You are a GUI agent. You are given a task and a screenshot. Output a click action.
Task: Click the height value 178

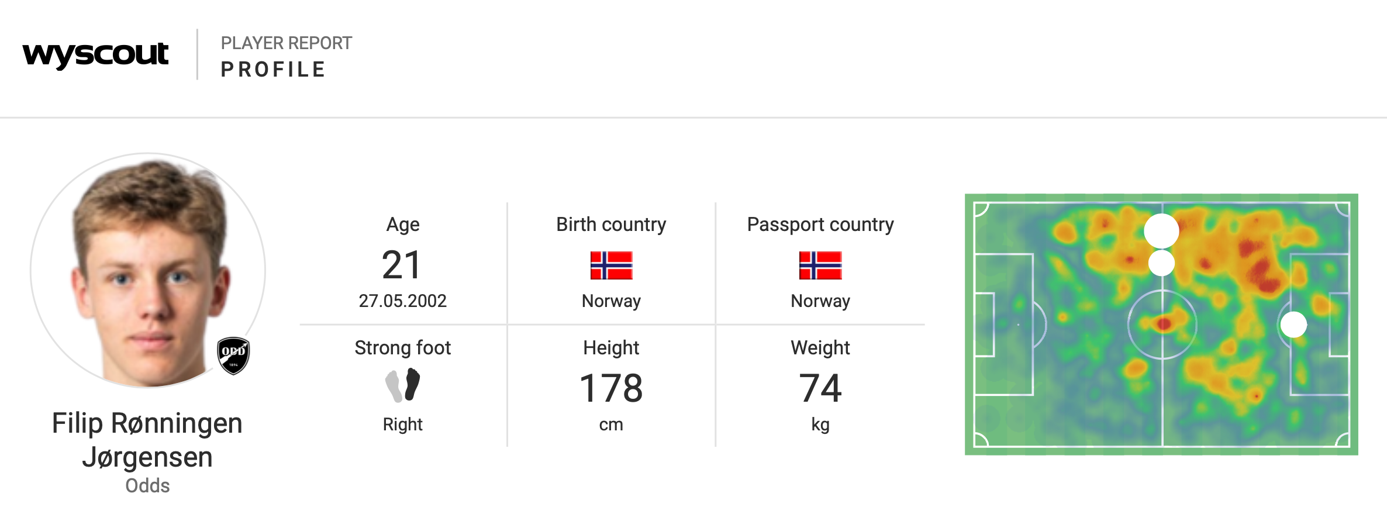[x=611, y=388]
